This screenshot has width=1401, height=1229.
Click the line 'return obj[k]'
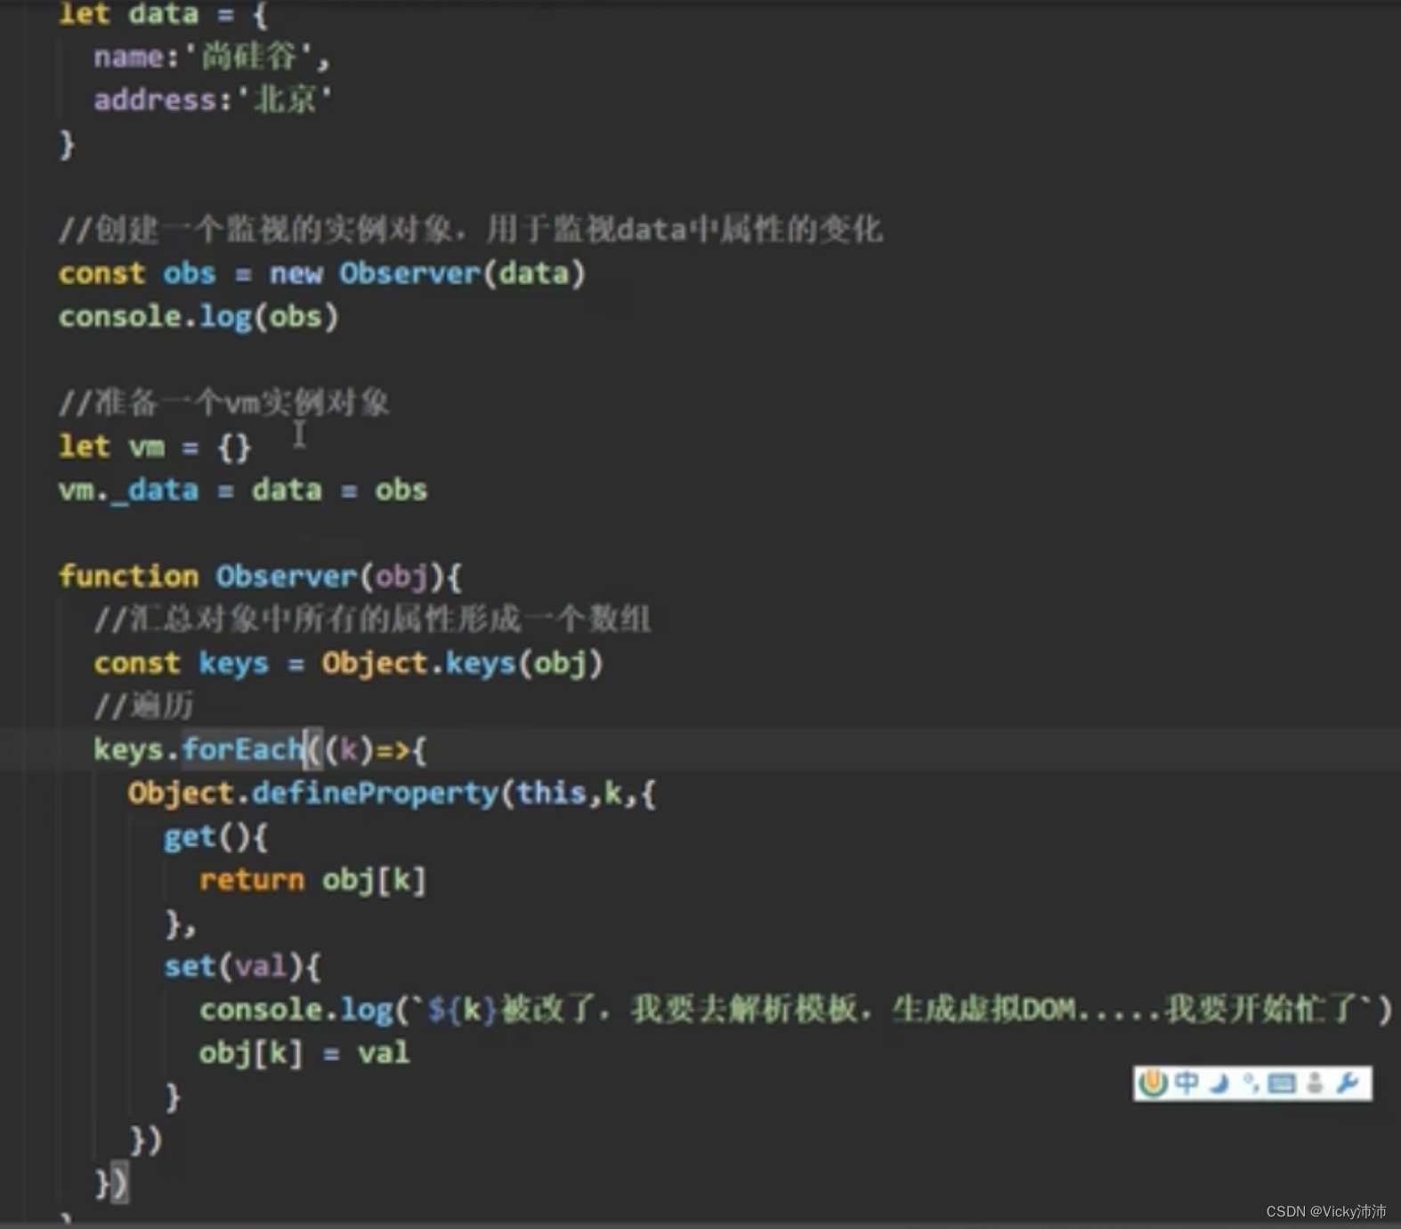(x=312, y=880)
